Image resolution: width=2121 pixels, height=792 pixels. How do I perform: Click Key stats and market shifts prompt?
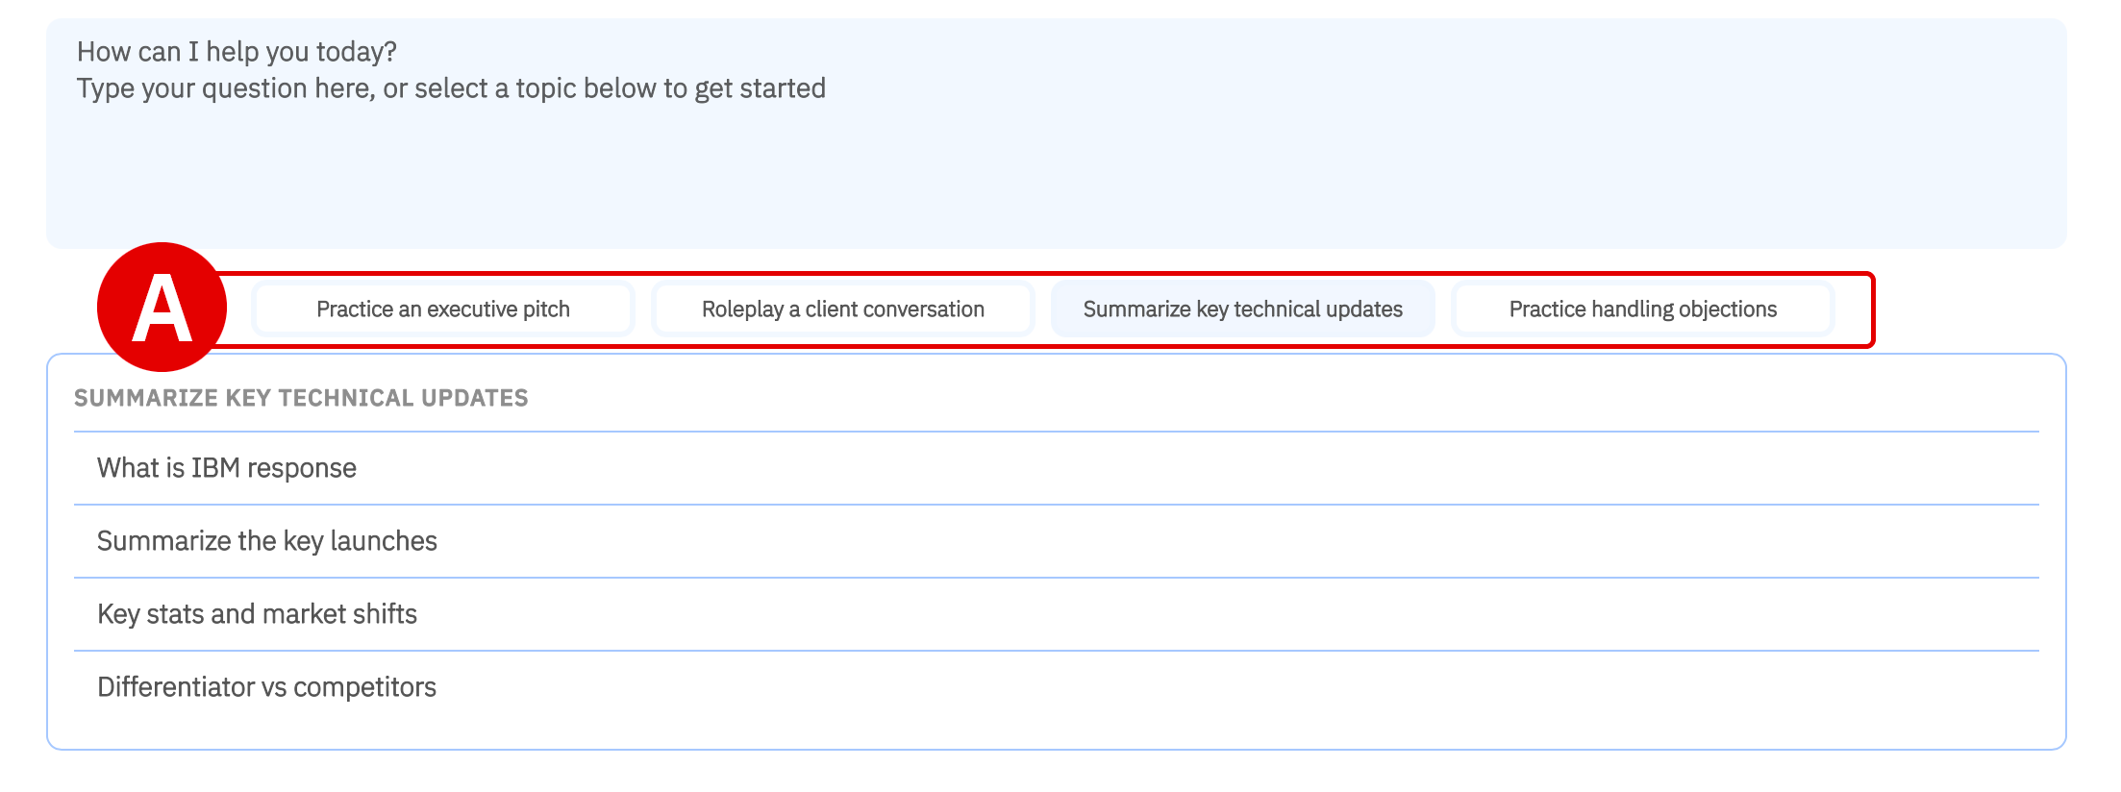[x=1056, y=614]
